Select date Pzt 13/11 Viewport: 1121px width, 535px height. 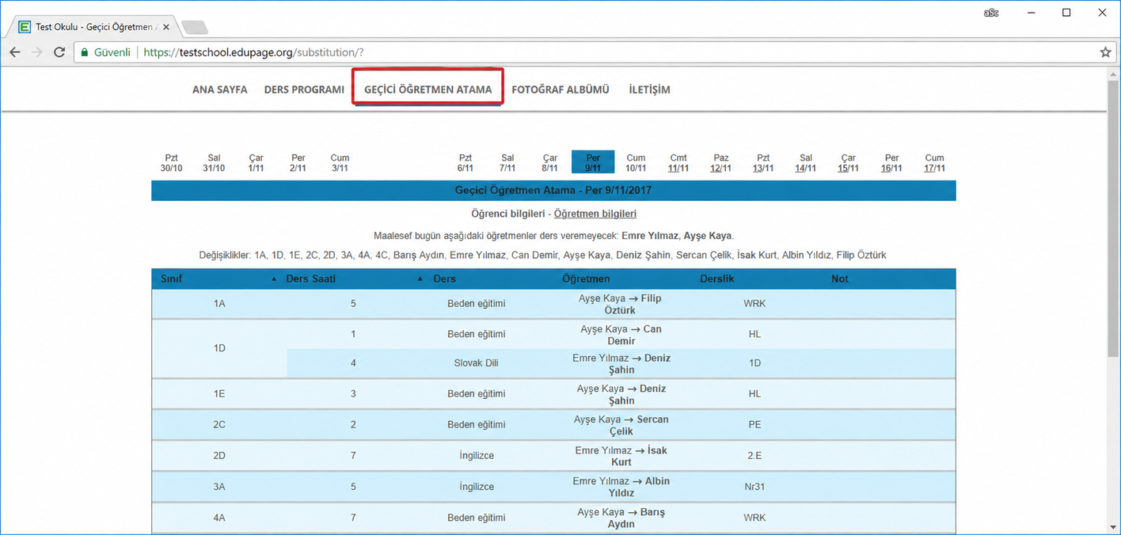[x=763, y=163]
